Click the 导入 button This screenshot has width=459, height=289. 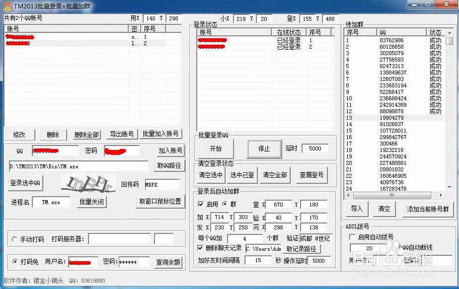click(357, 209)
